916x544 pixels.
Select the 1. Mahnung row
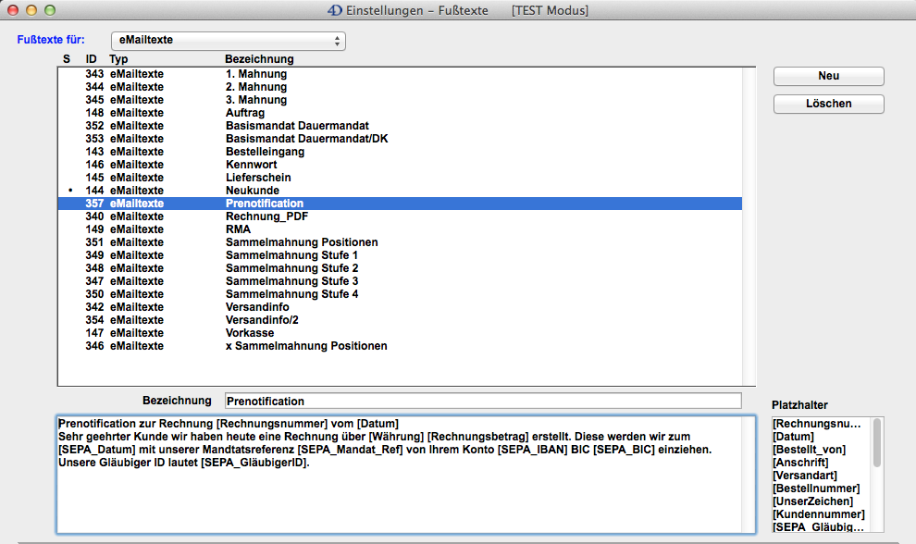pyautogui.click(x=256, y=74)
